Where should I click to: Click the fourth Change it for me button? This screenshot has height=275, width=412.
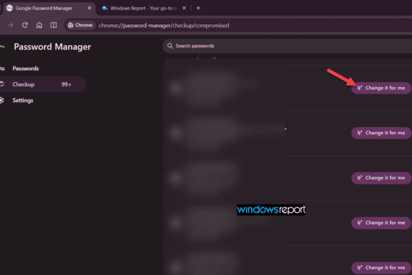point(381,223)
